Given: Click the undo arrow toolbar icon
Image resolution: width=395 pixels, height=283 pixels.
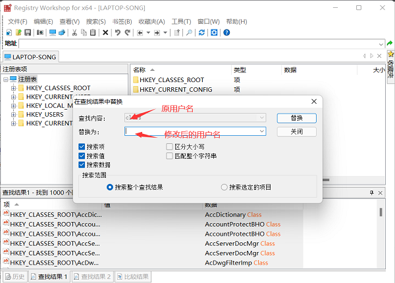Looking at the screenshot, I should tap(118, 32).
